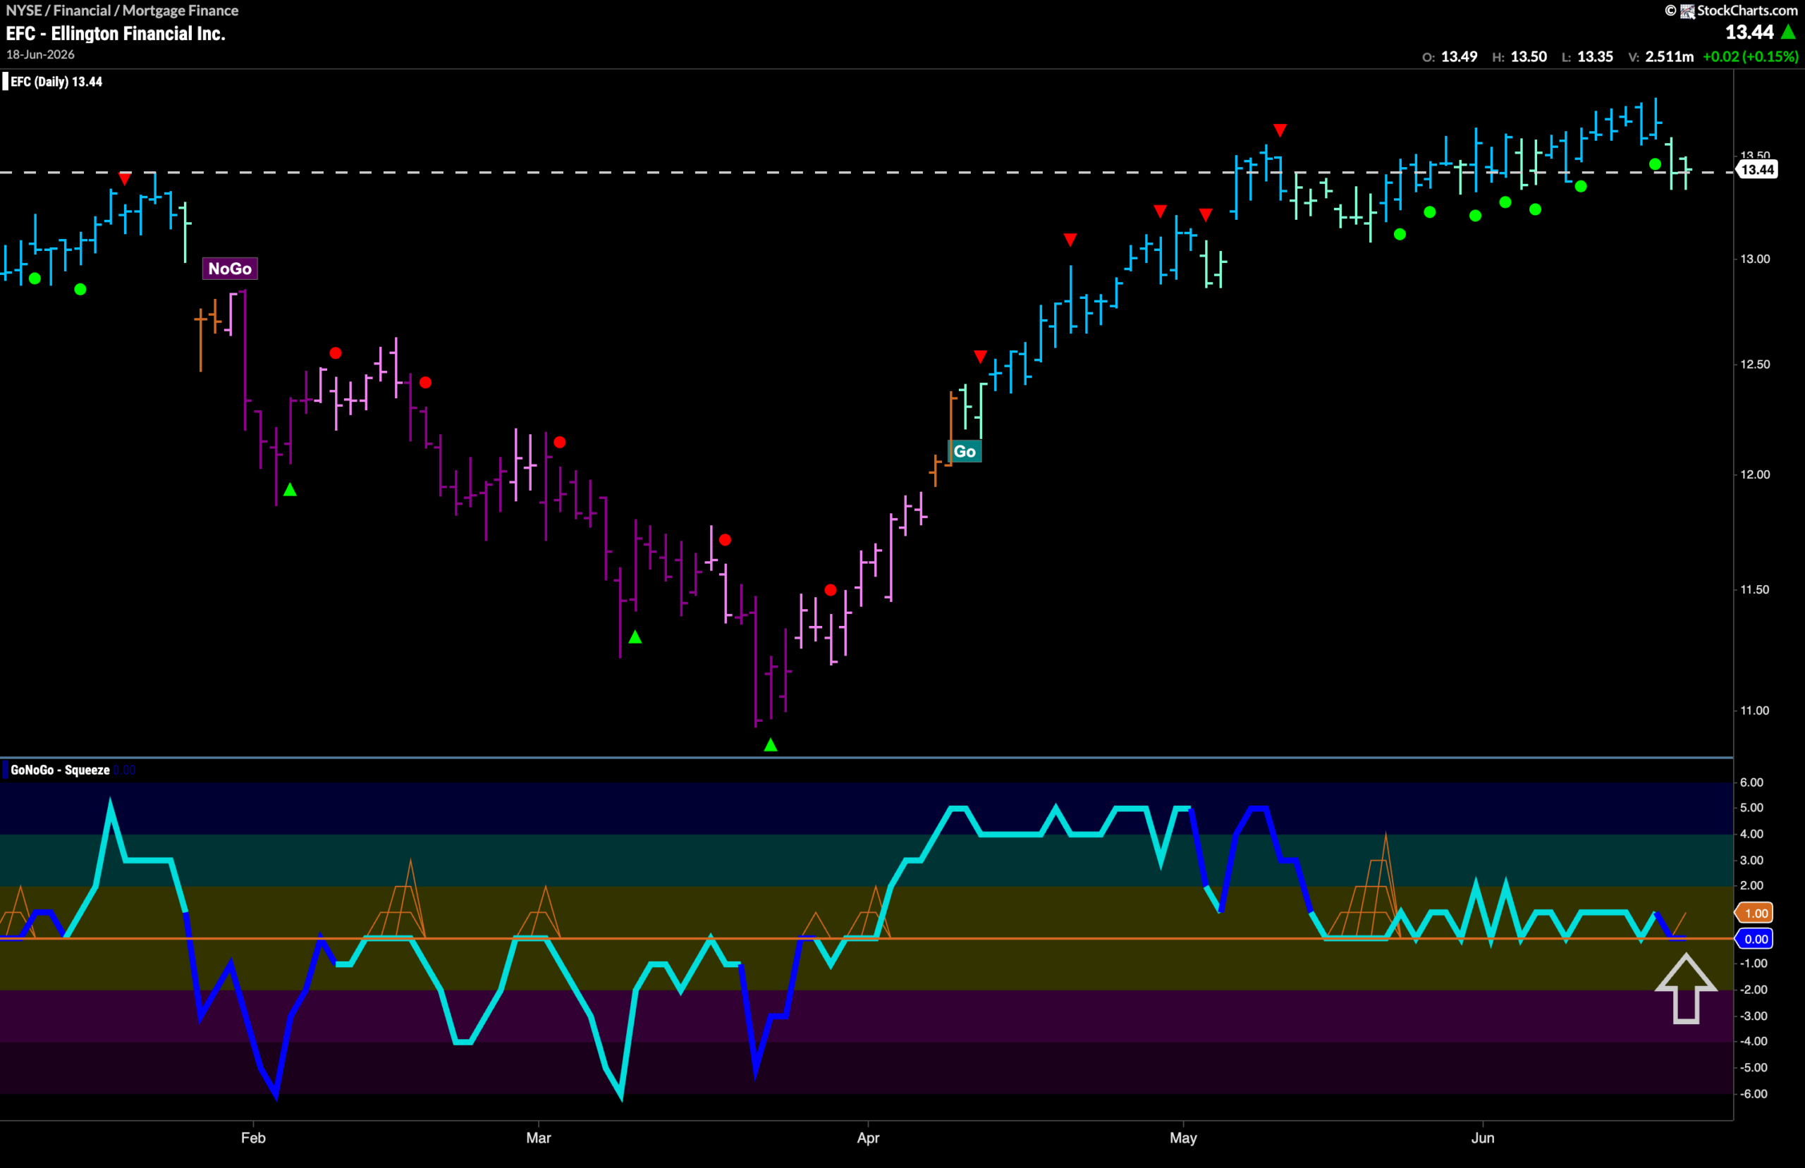The image size is (1805, 1168).
Task: Click the '18-Jun-2026' date text
Action: 40,54
